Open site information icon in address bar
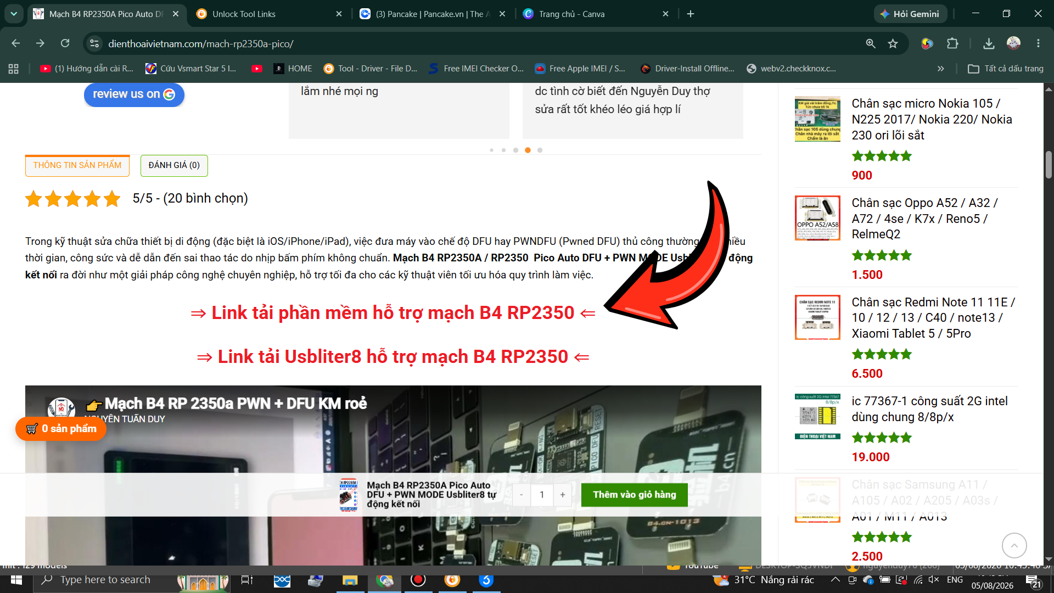 94,43
